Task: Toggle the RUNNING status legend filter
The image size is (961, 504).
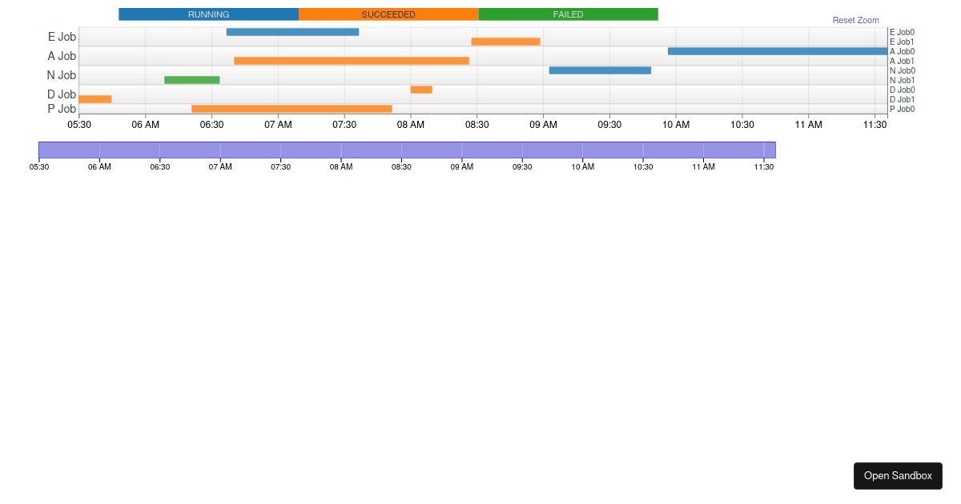Action: point(208,14)
